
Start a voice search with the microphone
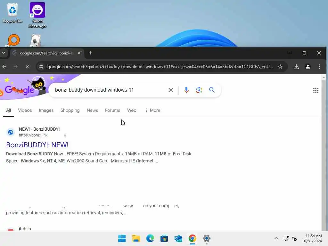tap(186, 90)
